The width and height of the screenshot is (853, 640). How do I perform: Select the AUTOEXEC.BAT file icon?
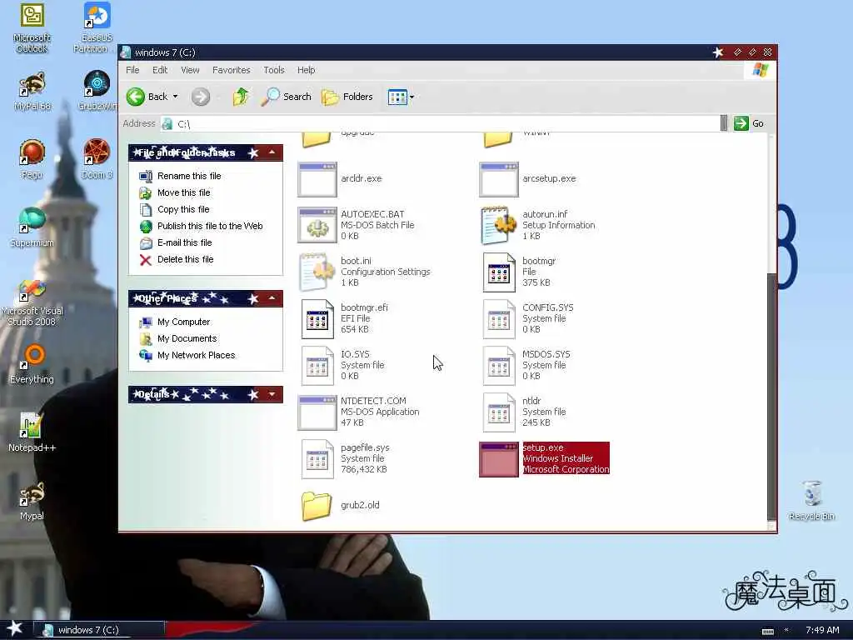317,225
